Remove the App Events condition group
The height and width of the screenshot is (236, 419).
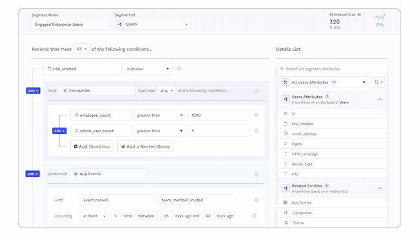click(257, 174)
